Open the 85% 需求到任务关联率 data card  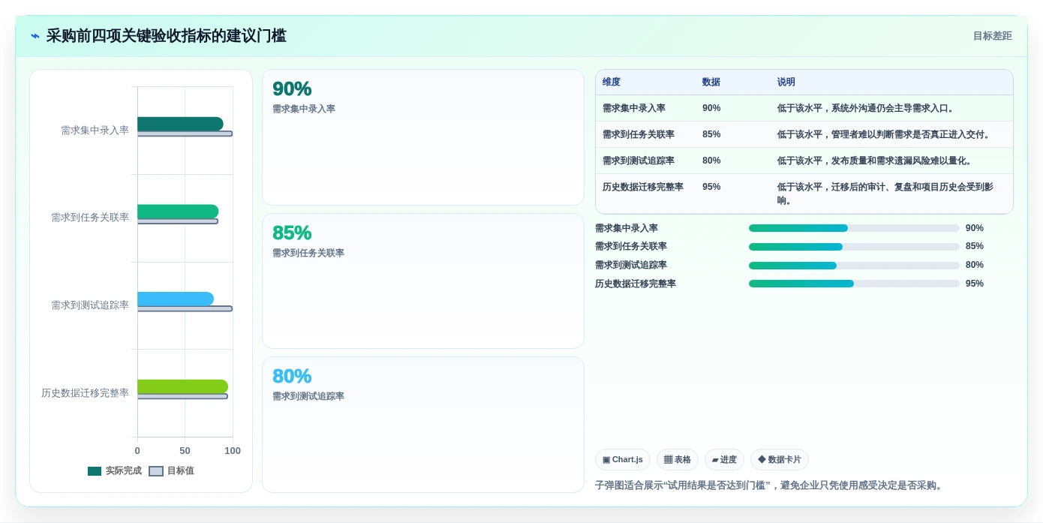pos(423,281)
